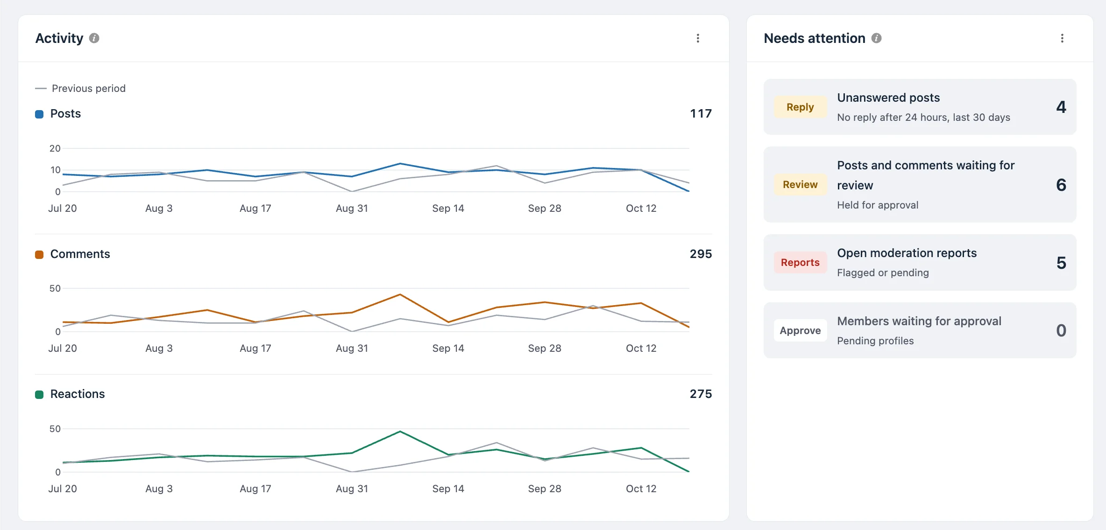Open the Needs attention three-dot menu
The height and width of the screenshot is (530, 1106).
(x=1062, y=38)
